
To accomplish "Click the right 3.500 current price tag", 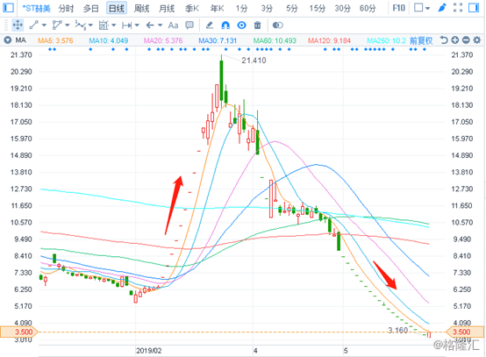I will coord(465,332).
